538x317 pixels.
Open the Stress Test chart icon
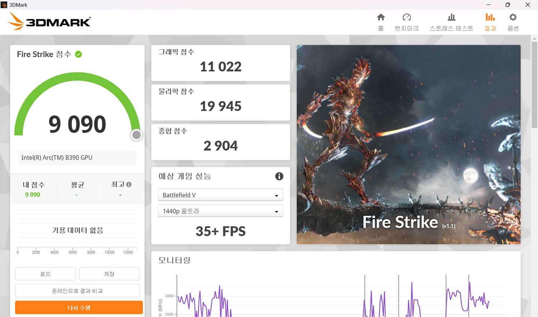pyautogui.click(x=452, y=17)
